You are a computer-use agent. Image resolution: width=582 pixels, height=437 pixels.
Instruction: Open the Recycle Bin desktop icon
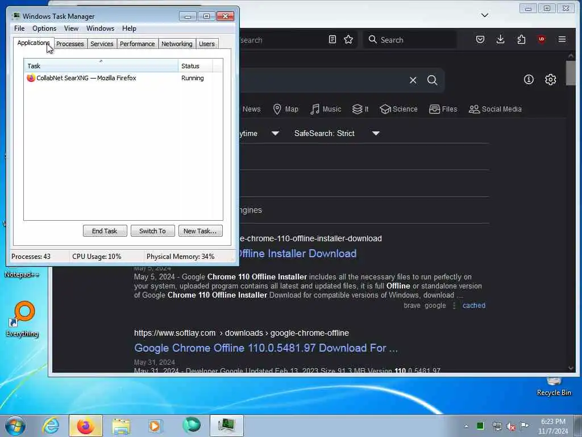pos(554,387)
